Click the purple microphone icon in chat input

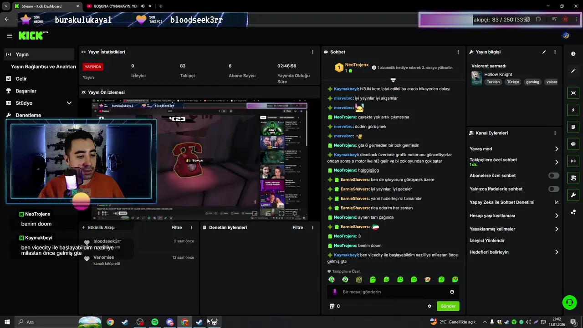point(335,292)
